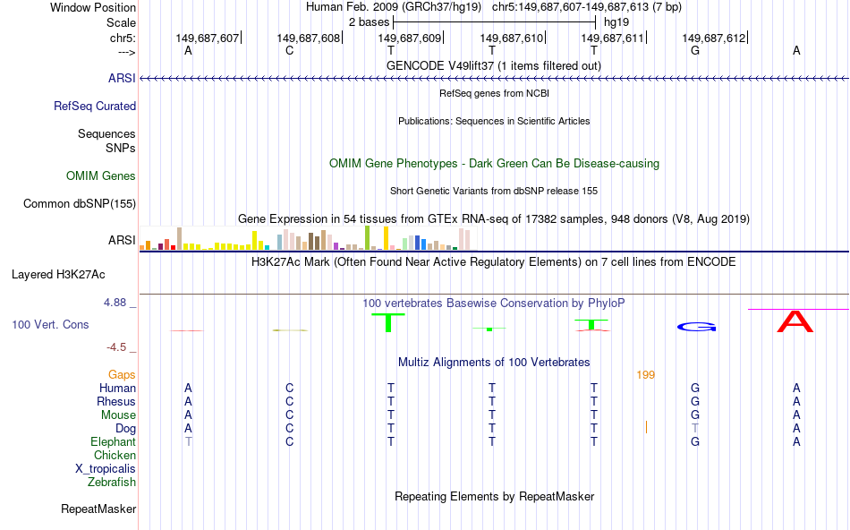This screenshot has width=850, height=530.
Task: Click the Sequences track label
Action: (x=106, y=133)
